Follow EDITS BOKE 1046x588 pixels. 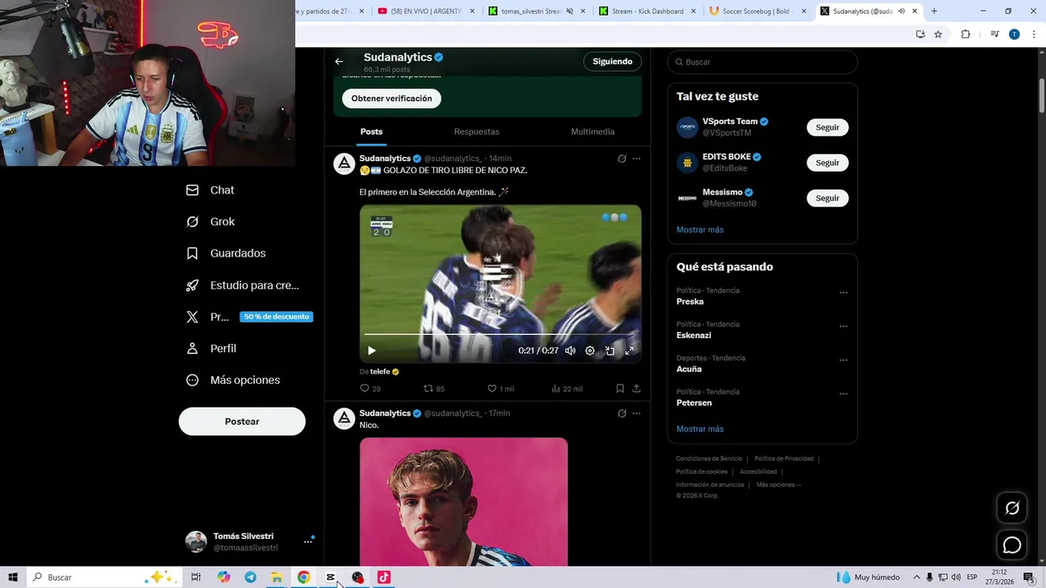828,163
